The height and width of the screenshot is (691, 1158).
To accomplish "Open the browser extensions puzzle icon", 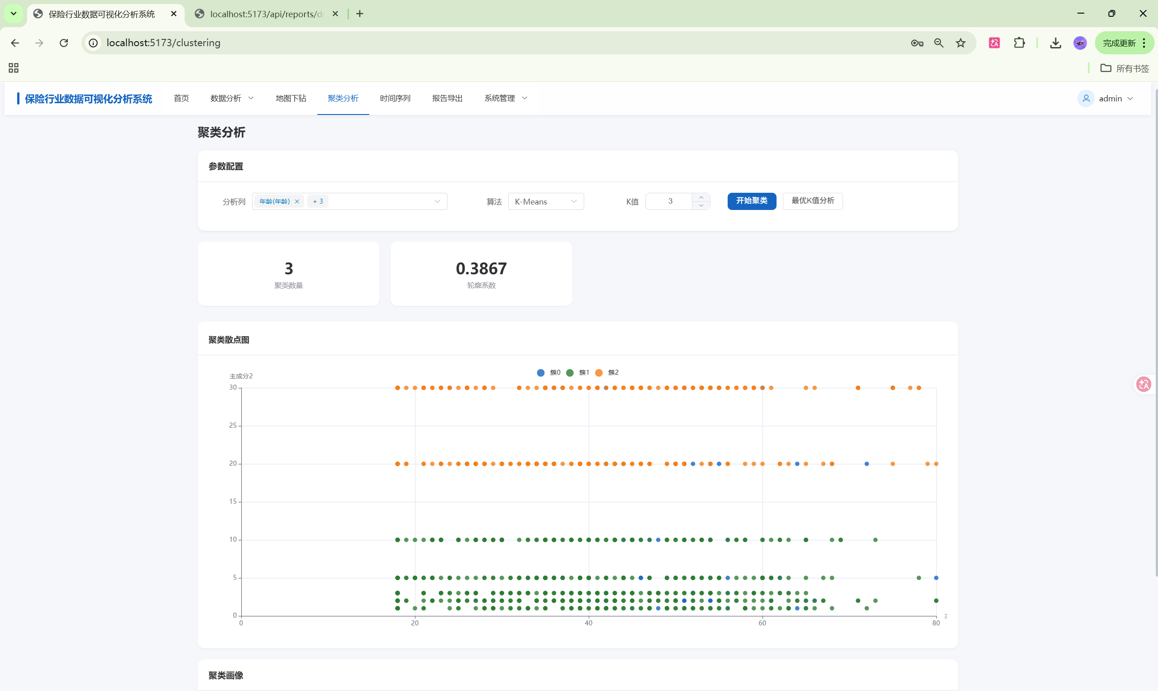I will click(x=1019, y=43).
